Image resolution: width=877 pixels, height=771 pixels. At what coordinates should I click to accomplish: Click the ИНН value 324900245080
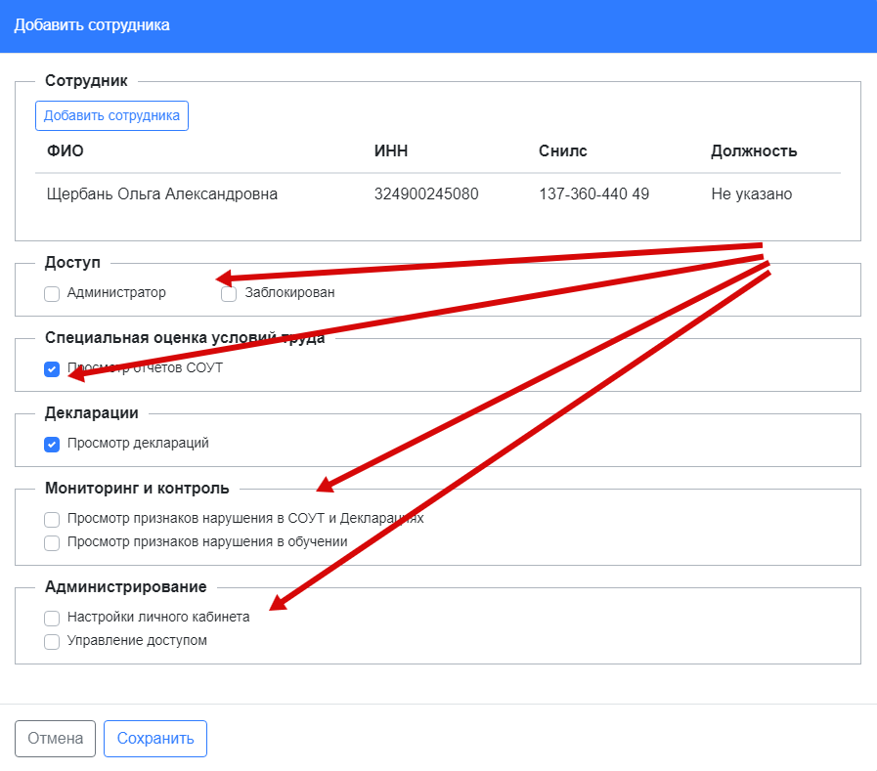point(426,194)
